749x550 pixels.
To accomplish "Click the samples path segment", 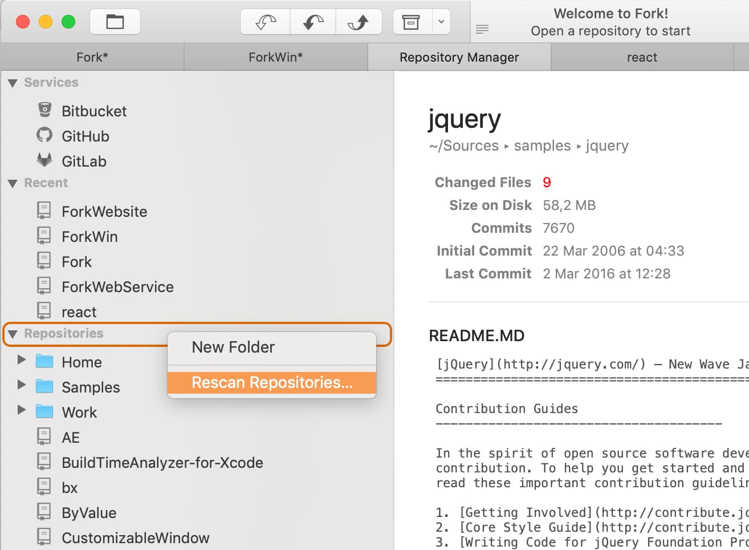I will (542, 146).
